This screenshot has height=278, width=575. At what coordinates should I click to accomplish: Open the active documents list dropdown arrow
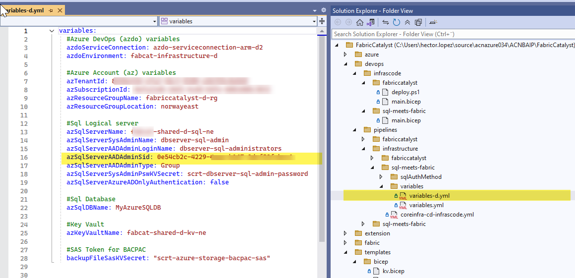click(x=315, y=10)
